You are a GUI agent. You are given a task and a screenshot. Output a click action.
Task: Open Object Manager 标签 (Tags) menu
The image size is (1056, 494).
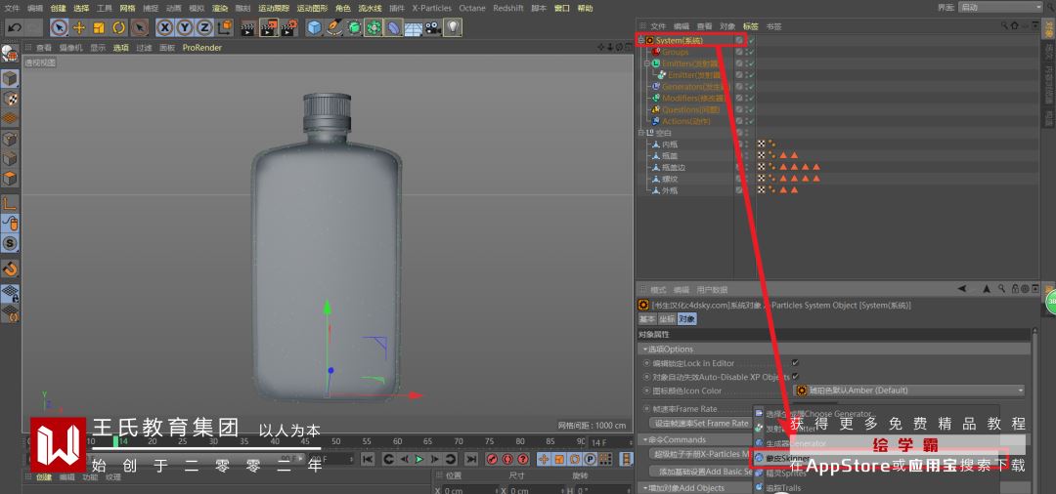(x=750, y=26)
